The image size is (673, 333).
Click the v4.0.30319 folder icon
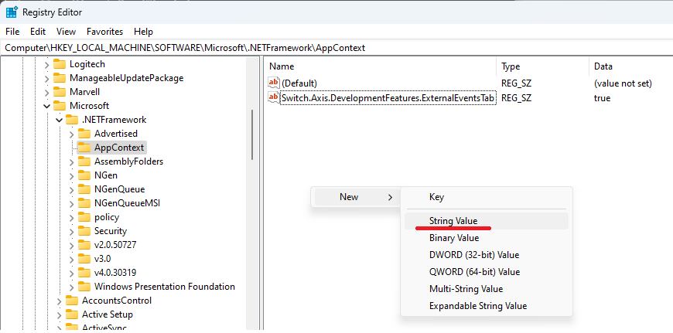(x=84, y=273)
